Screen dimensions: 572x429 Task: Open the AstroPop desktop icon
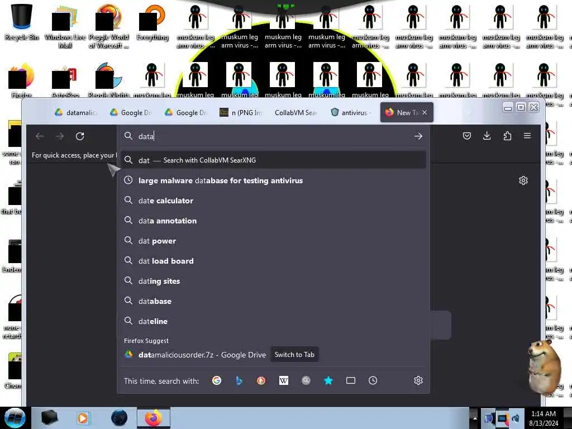(65, 81)
